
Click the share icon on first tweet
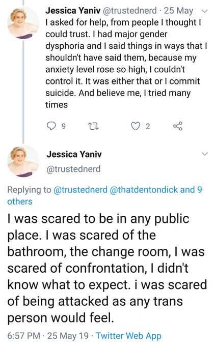point(178,126)
